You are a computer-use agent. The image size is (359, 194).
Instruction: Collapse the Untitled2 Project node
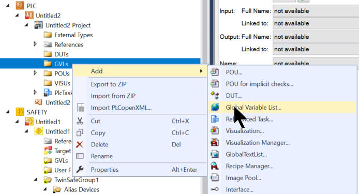click(26, 25)
